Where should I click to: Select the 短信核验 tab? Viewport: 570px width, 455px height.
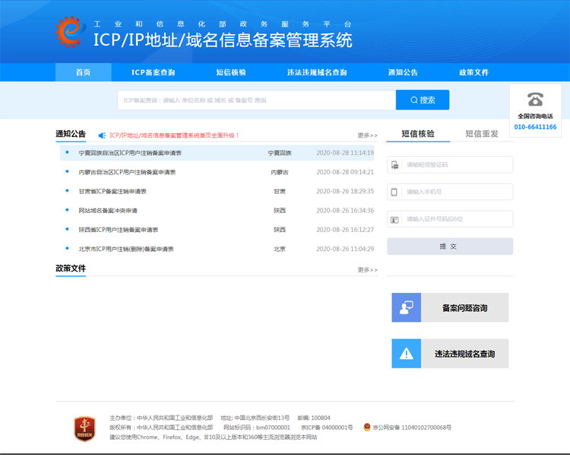pos(418,134)
